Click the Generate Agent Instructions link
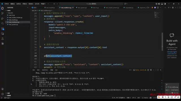 click(x=172, y=53)
